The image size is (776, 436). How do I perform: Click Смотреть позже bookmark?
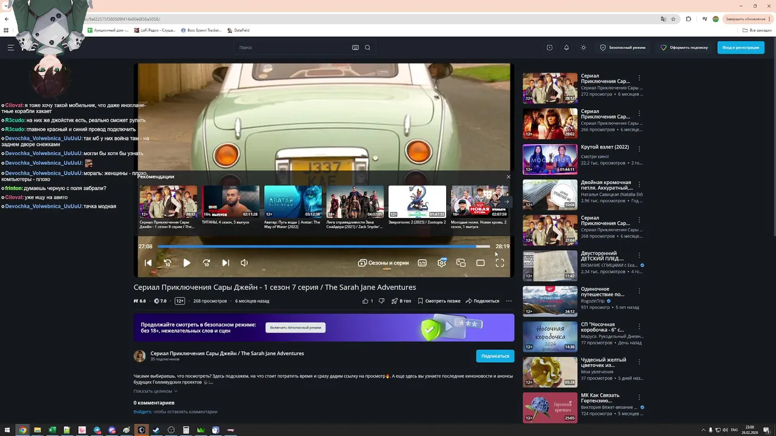(x=438, y=301)
